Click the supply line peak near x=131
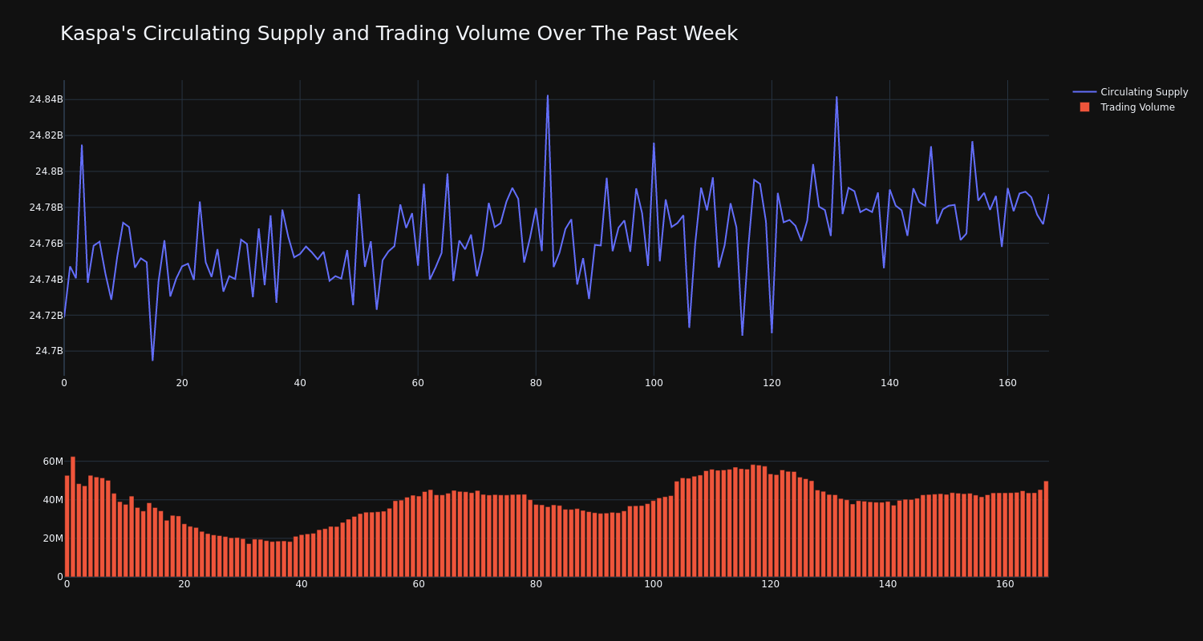This screenshot has height=641, width=1203. click(836, 98)
